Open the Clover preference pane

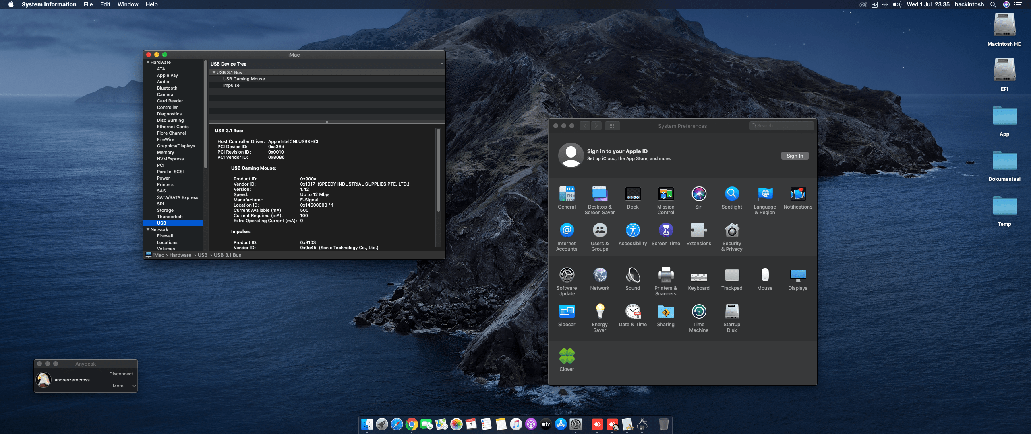coord(567,356)
